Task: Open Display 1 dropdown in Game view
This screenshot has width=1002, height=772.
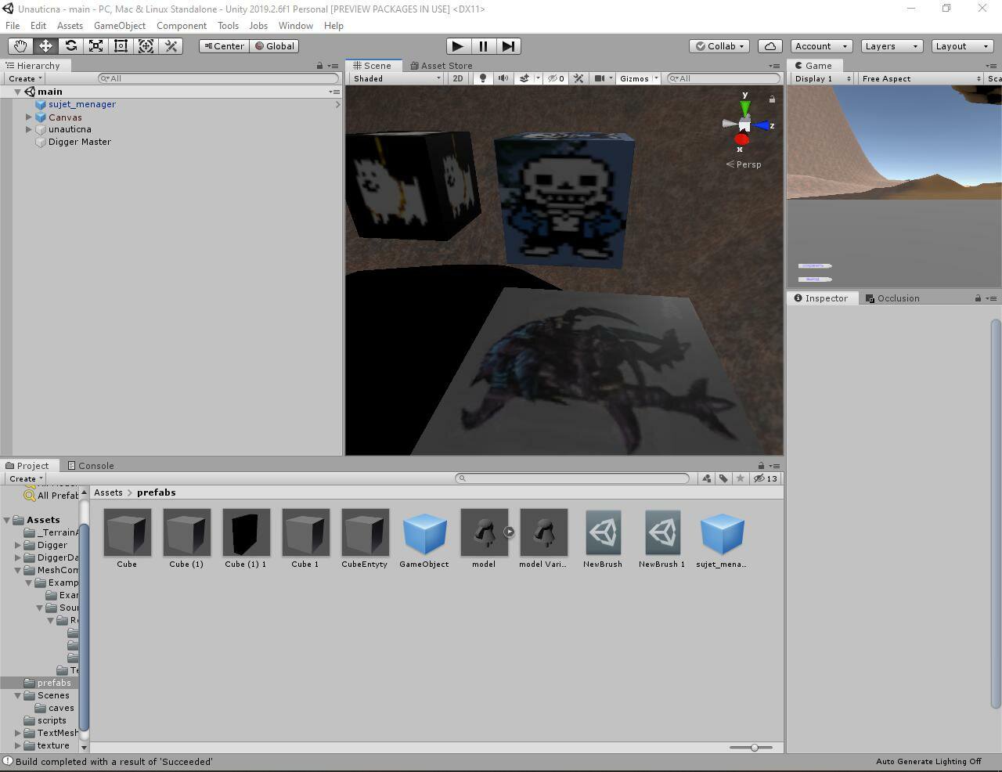Action: point(823,78)
